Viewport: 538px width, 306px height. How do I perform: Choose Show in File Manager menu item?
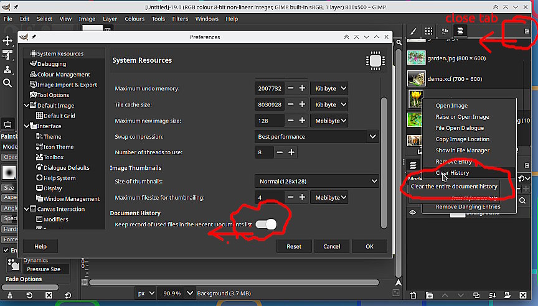pos(469,150)
